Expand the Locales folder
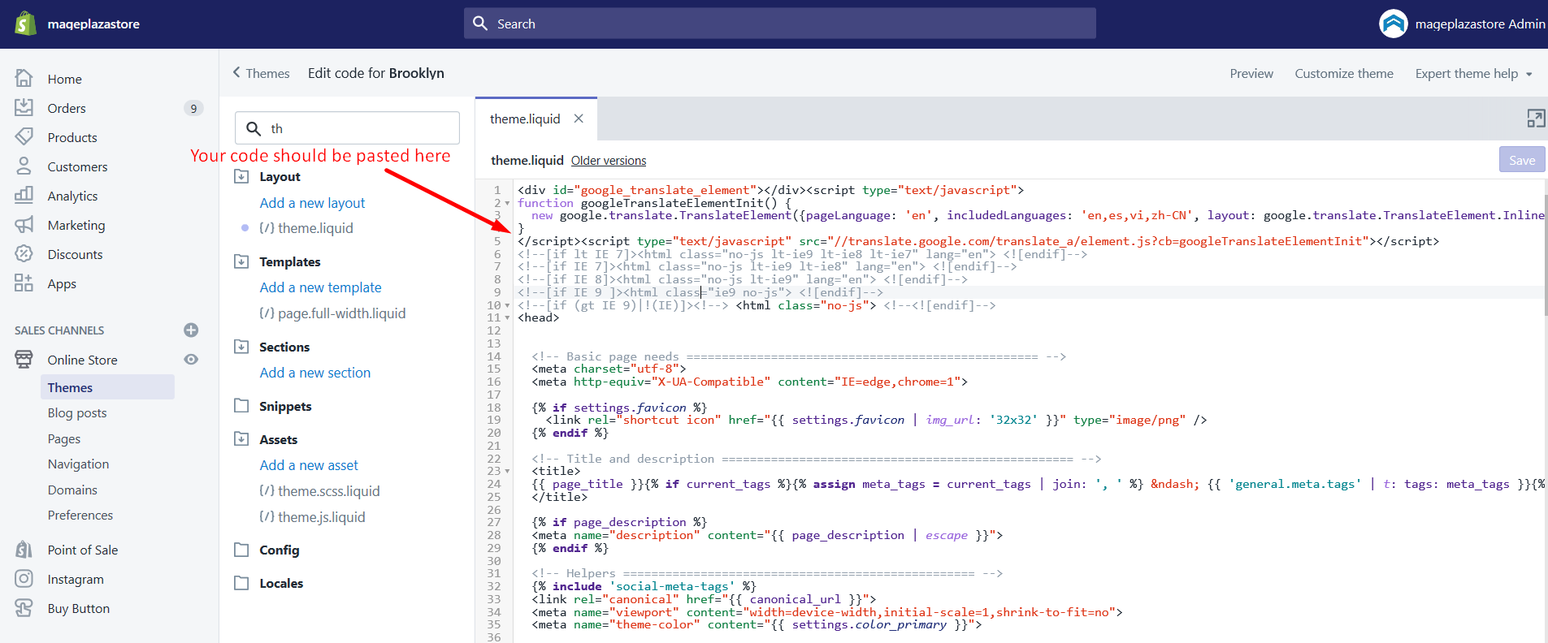Screen dimensions: 1548x643 coord(241,583)
